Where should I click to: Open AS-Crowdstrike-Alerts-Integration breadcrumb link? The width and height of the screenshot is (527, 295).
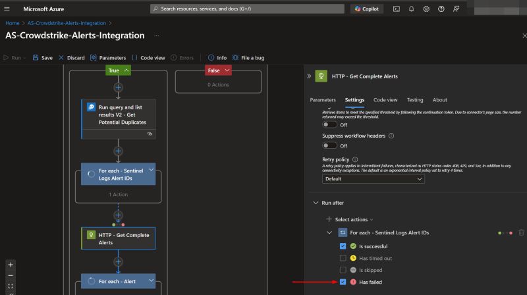coord(67,23)
